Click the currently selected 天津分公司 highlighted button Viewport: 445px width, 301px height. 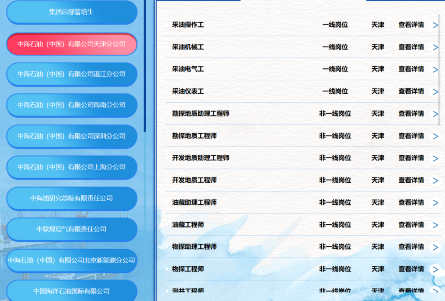click(71, 44)
